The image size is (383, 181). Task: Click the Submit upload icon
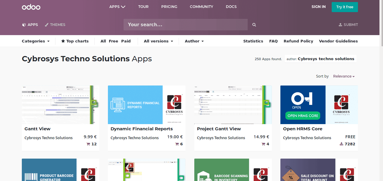coord(341,25)
